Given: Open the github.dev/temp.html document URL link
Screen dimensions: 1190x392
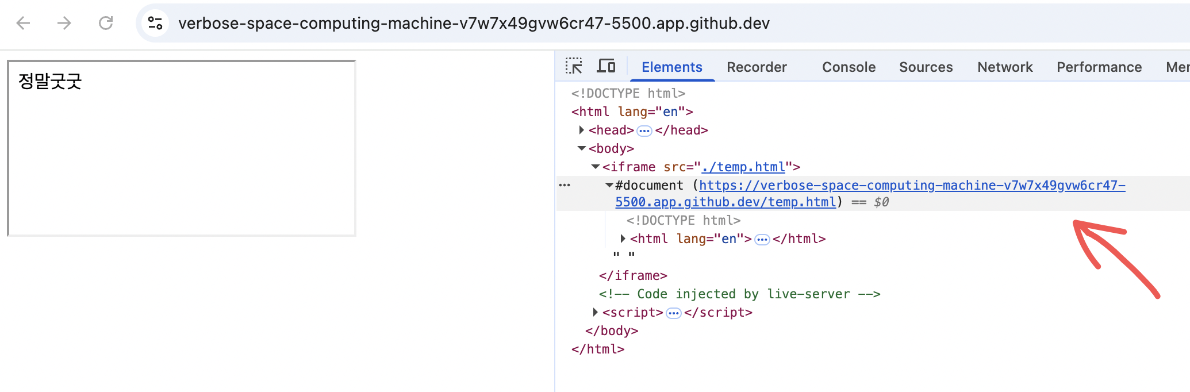Looking at the screenshot, I should [870, 193].
